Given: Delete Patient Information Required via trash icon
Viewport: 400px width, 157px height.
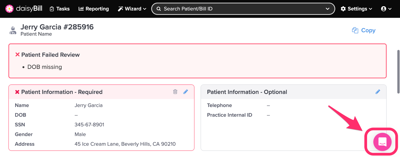Looking at the screenshot, I should coord(175,92).
